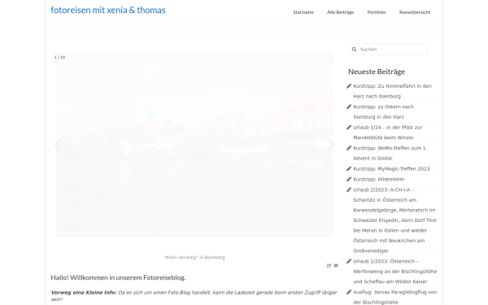Click the site title fotoreisen mit xenia & thomas
Image resolution: width=488 pixels, height=305 pixels.
[108, 10]
